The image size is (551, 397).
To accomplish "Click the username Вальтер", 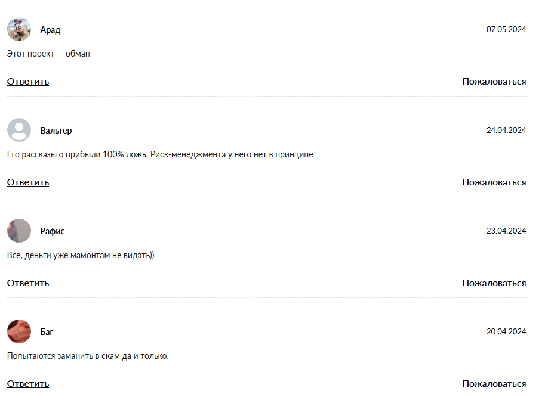I will point(56,130).
